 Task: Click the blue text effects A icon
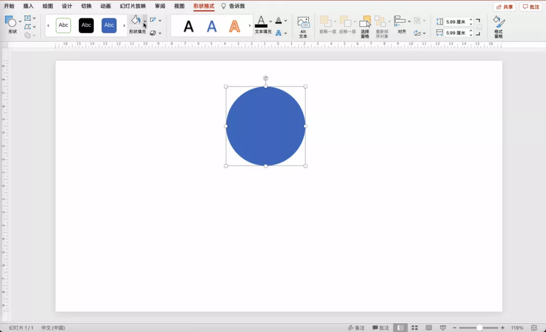pyautogui.click(x=279, y=33)
